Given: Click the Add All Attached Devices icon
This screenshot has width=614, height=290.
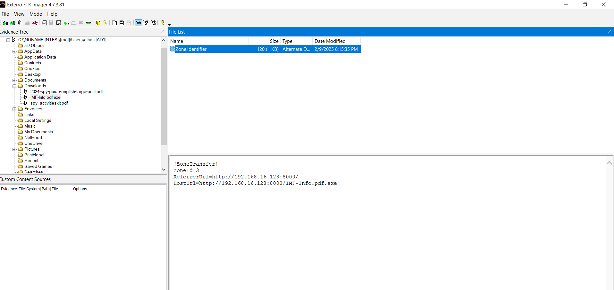Looking at the screenshot, I should click(x=13, y=23).
